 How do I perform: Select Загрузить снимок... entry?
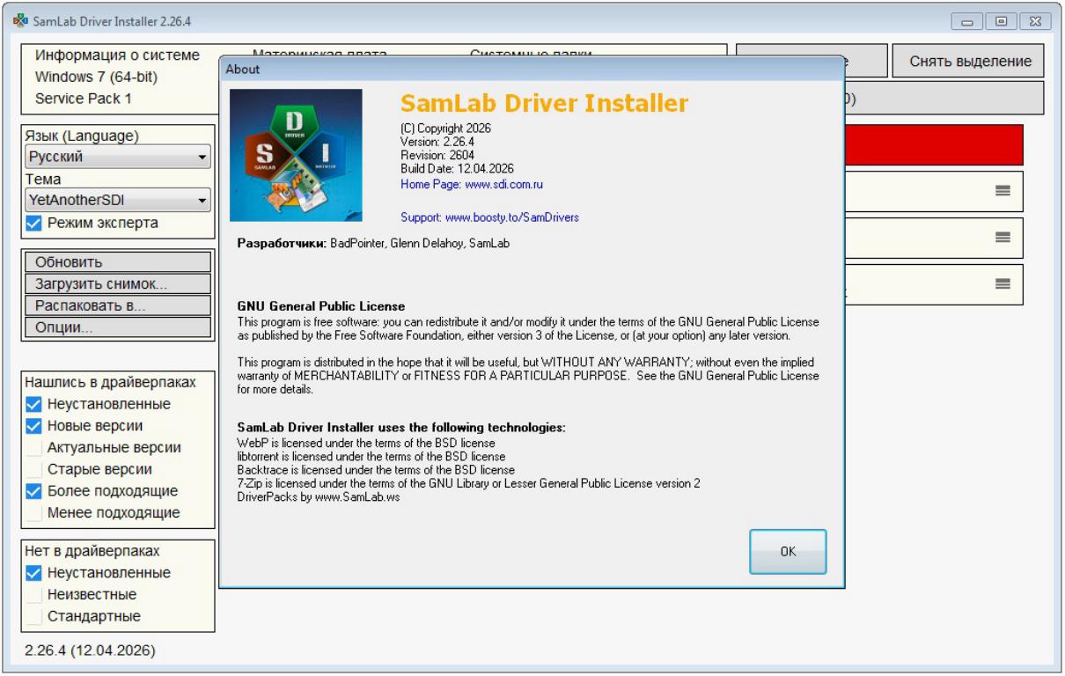[x=118, y=284]
